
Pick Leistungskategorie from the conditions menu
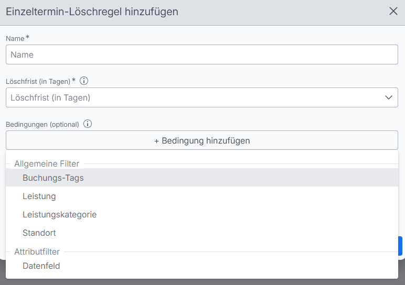(x=59, y=214)
